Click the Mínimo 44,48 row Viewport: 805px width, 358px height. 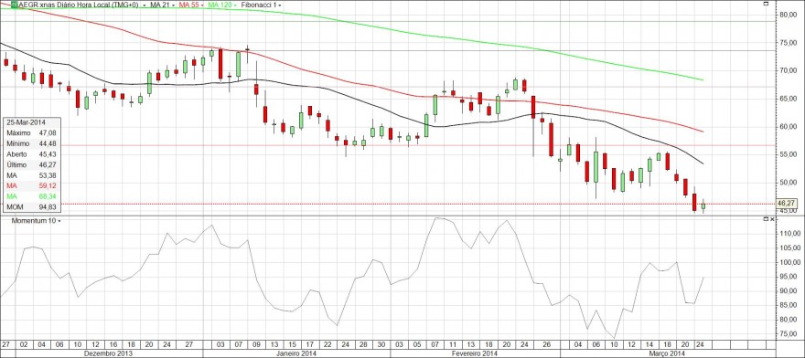(x=31, y=143)
